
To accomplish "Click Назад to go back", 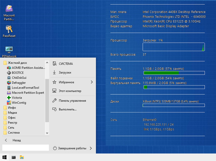I will pyautogui.click(x=17, y=140).
